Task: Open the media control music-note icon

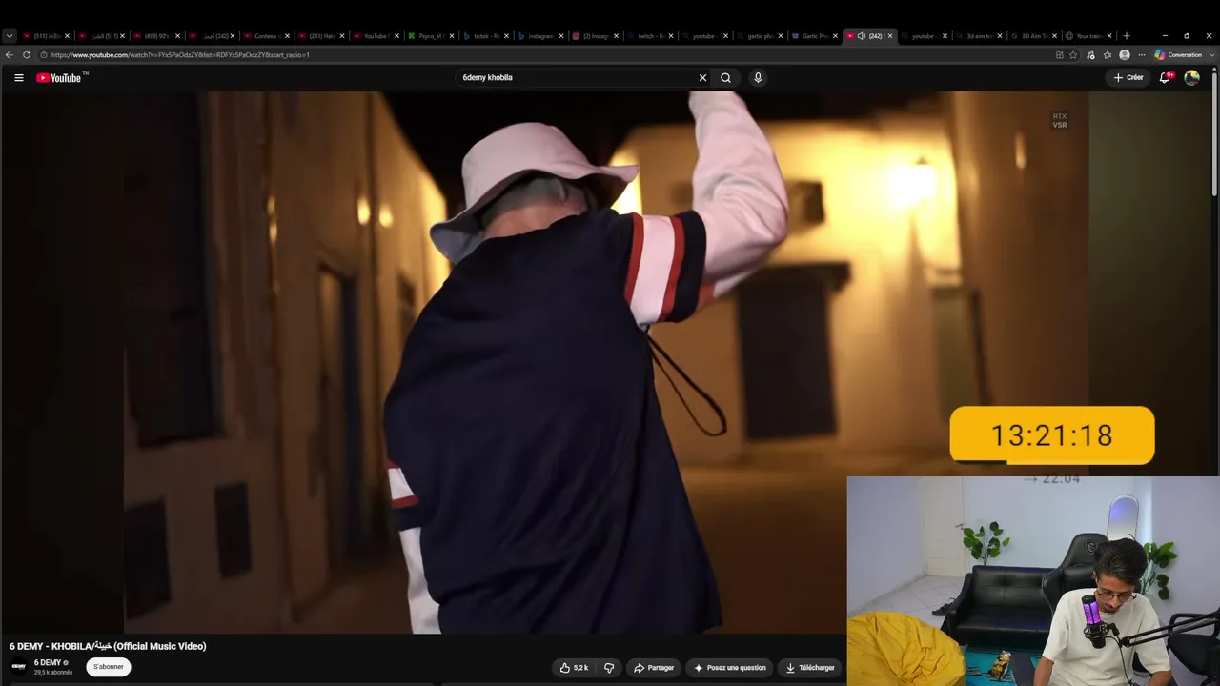Action: [1090, 55]
